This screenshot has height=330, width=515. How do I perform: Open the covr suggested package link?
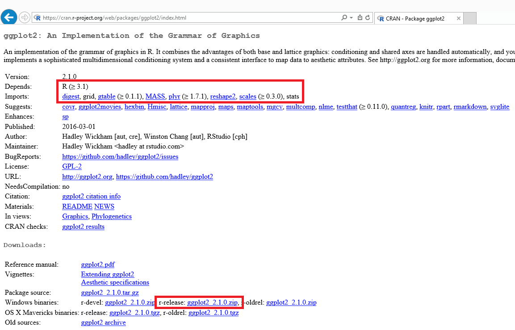pyautogui.click(x=68, y=107)
